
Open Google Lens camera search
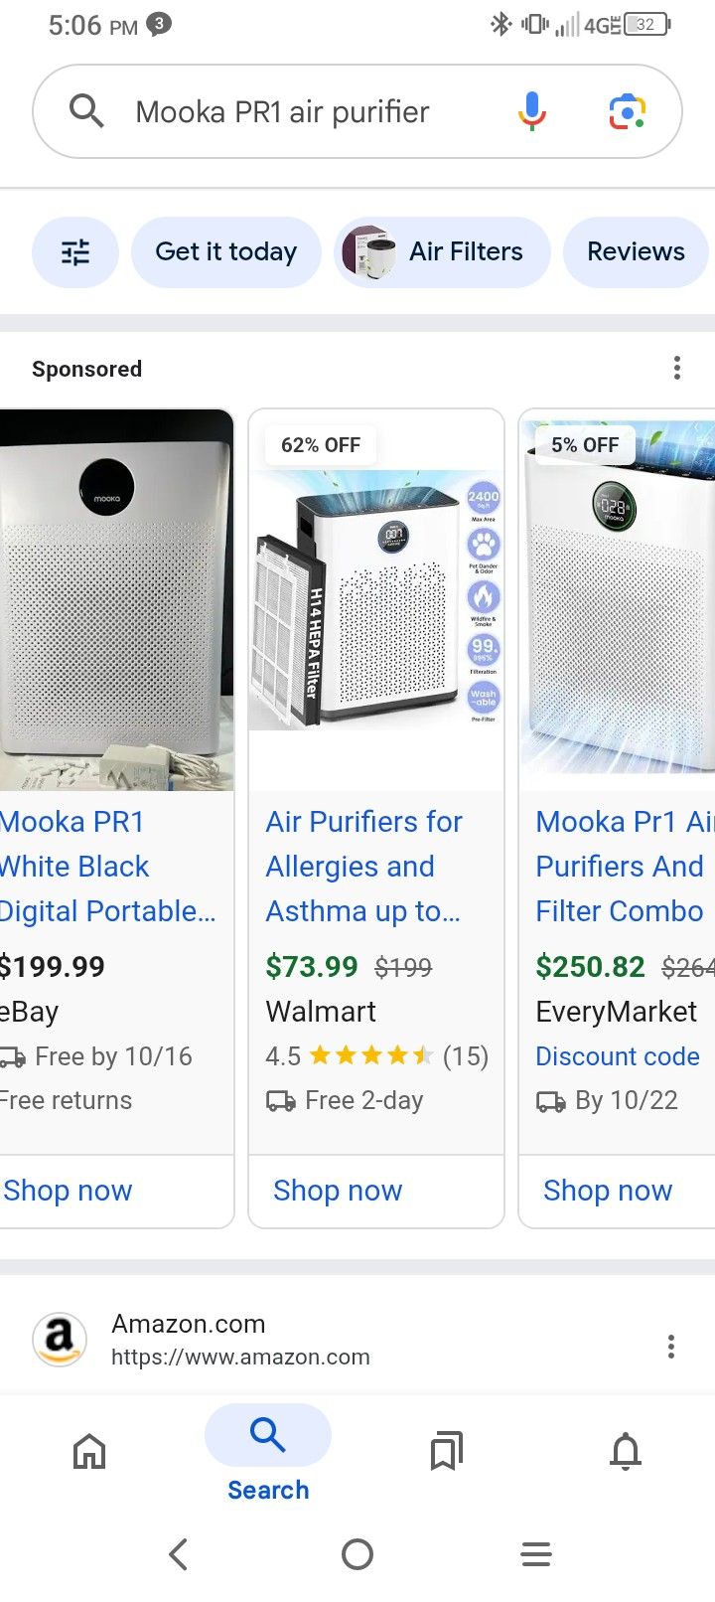click(x=626, y=111)
